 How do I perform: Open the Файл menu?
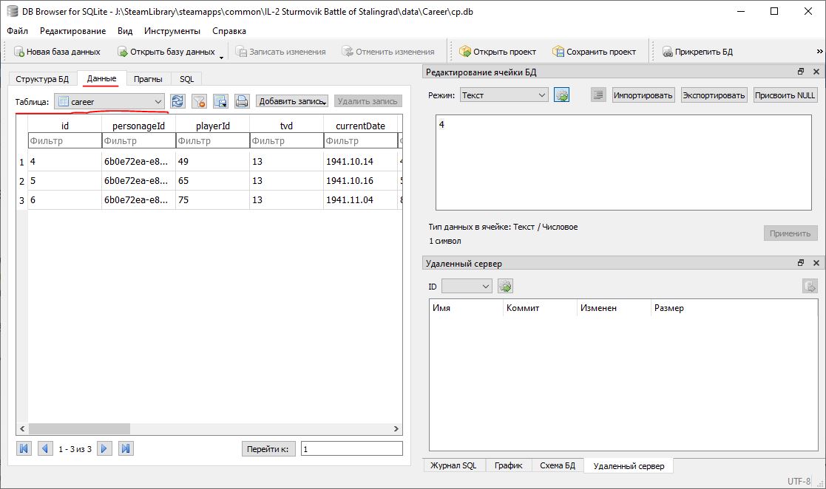tap(18, 30)
